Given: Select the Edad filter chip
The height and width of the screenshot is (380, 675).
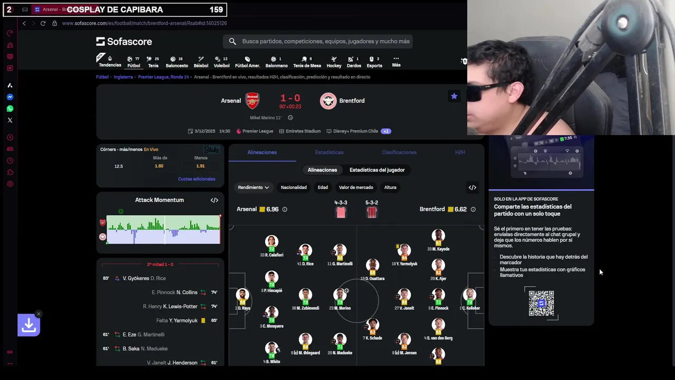Looking at the screenshot, I should [323, 187].
